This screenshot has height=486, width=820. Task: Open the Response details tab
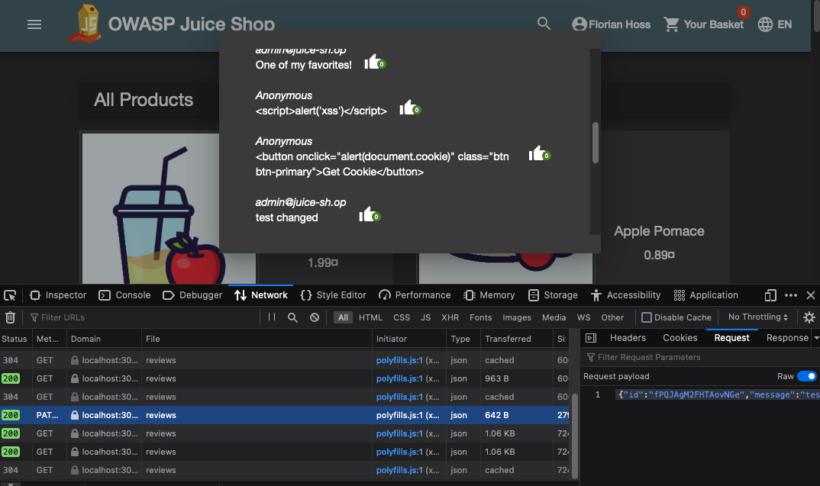[x=787, y=338]
